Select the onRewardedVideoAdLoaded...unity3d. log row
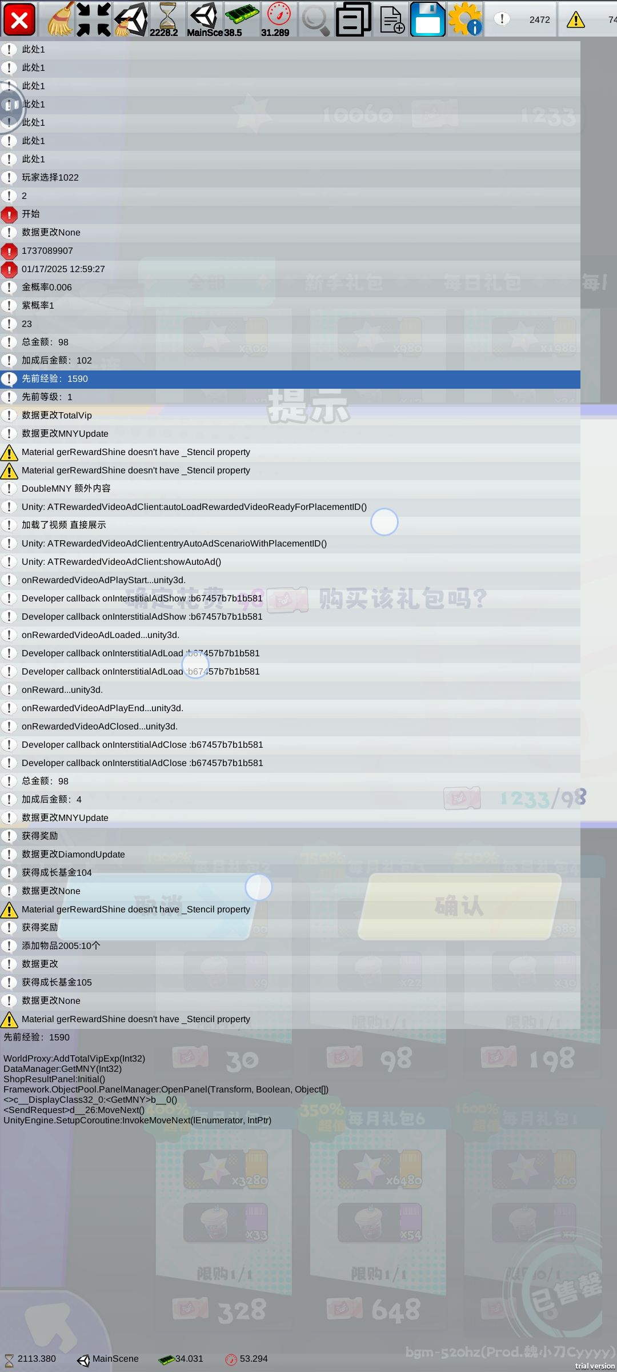The height and width of the screenshot is (1372, 617). (x=290, y=635)
